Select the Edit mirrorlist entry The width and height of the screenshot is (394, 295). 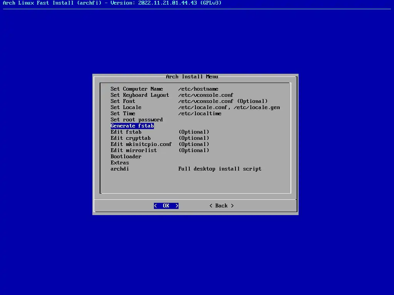click(134, 150)
